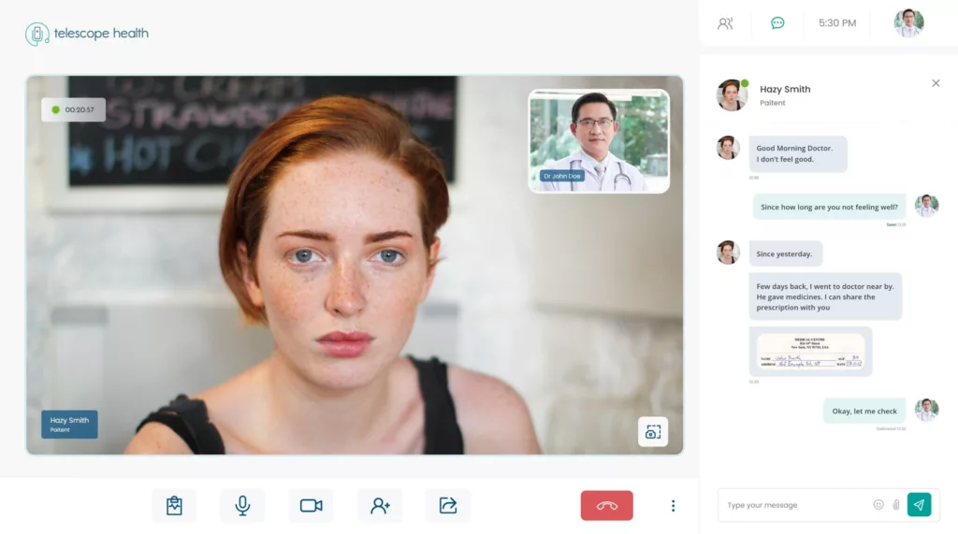Open the participants list icon
958x534 pixels.
(x=725, y=23)
